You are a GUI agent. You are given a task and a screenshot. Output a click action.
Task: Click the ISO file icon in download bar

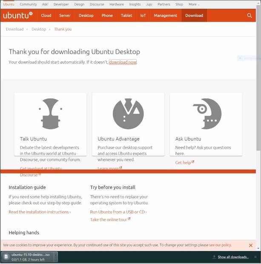6,257
